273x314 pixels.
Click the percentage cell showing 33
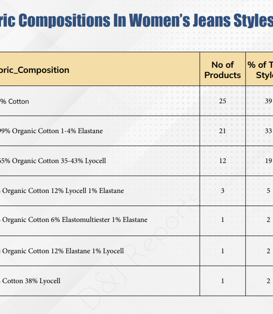click(x=259, y=131)
